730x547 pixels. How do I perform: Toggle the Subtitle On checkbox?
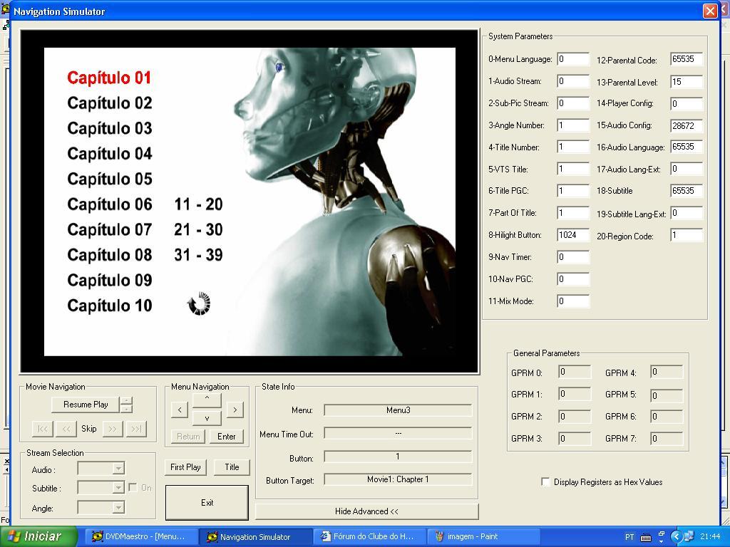[x=133, y=487]
